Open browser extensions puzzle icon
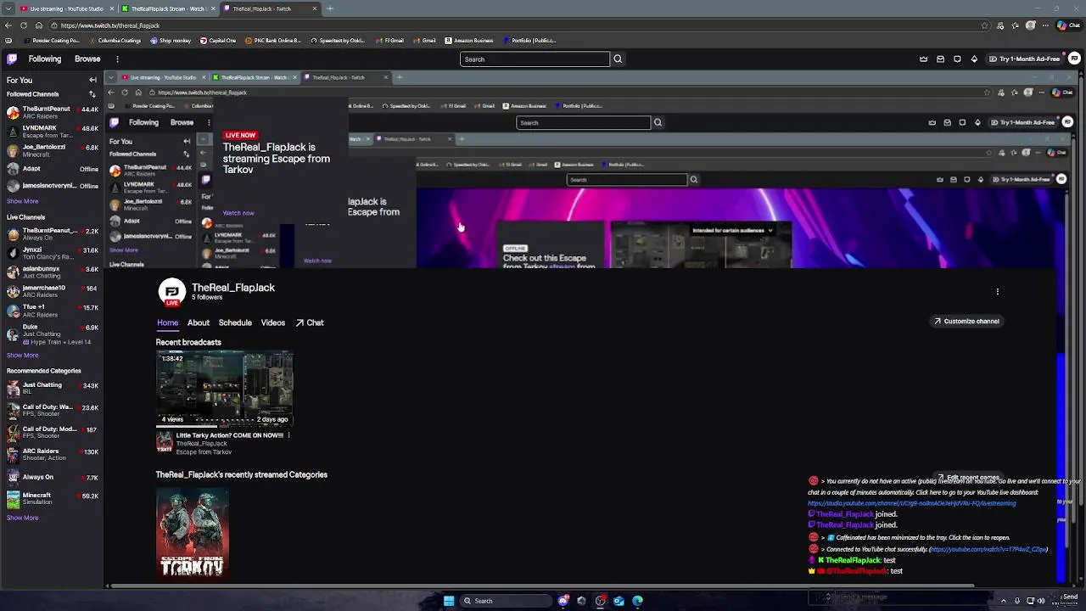Image resolution: width=1086 pixels, height=611 pixels. [x=1000, y=25]
